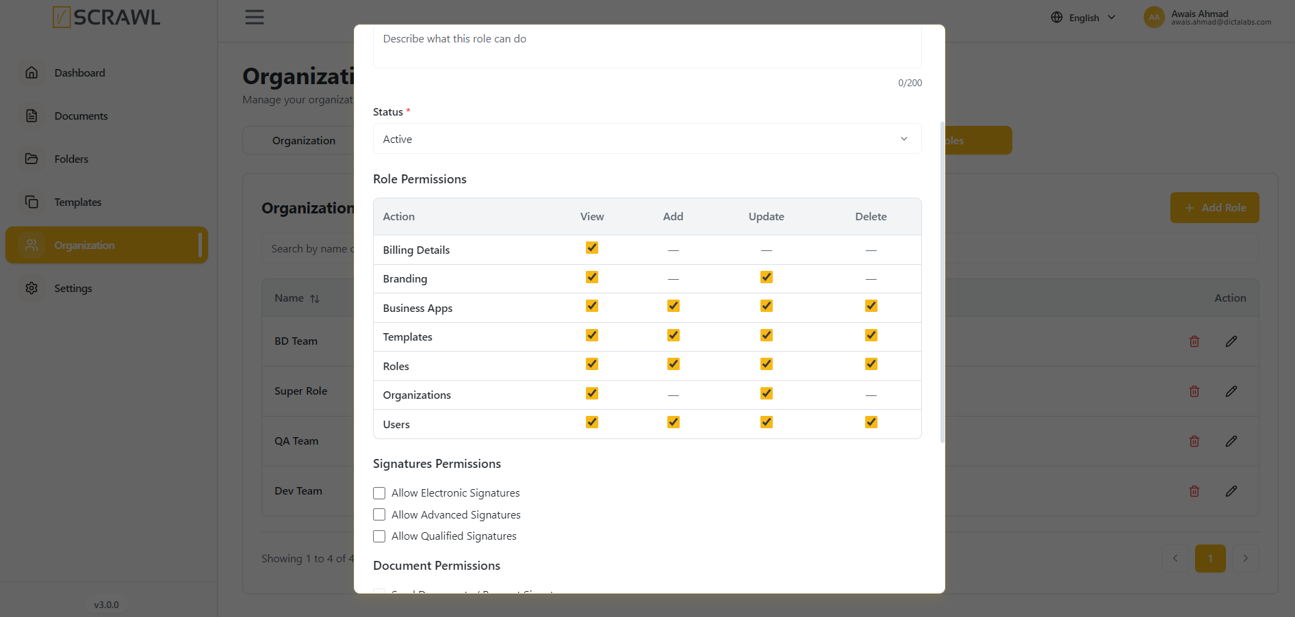This screenshot has width=1295, height=617.
Task: Enable Allow Electronic Signatures checkbox
Action: coord(379,493)
